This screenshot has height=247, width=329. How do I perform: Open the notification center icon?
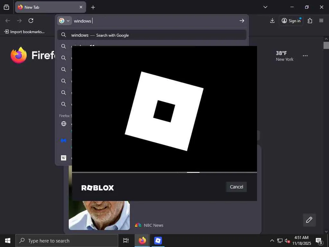(x=319, y=241)
